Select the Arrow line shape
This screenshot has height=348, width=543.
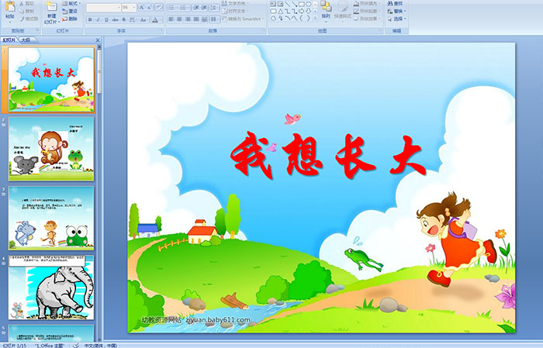294,4
